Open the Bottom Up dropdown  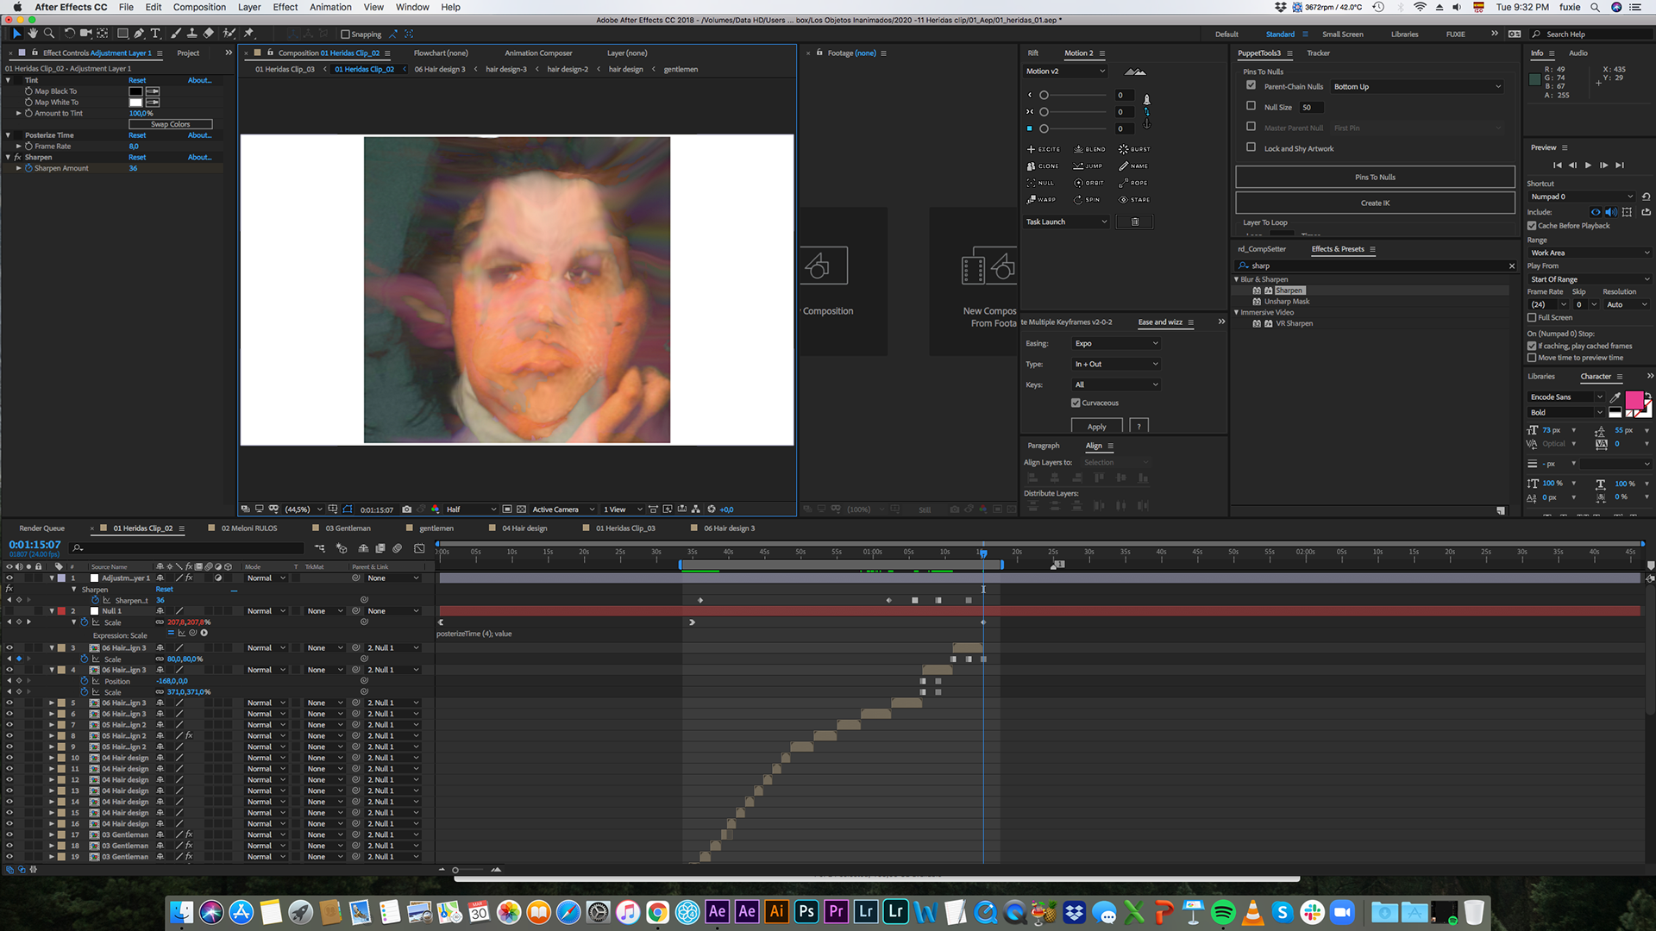pyautogui.click(x=1417, y=87)
